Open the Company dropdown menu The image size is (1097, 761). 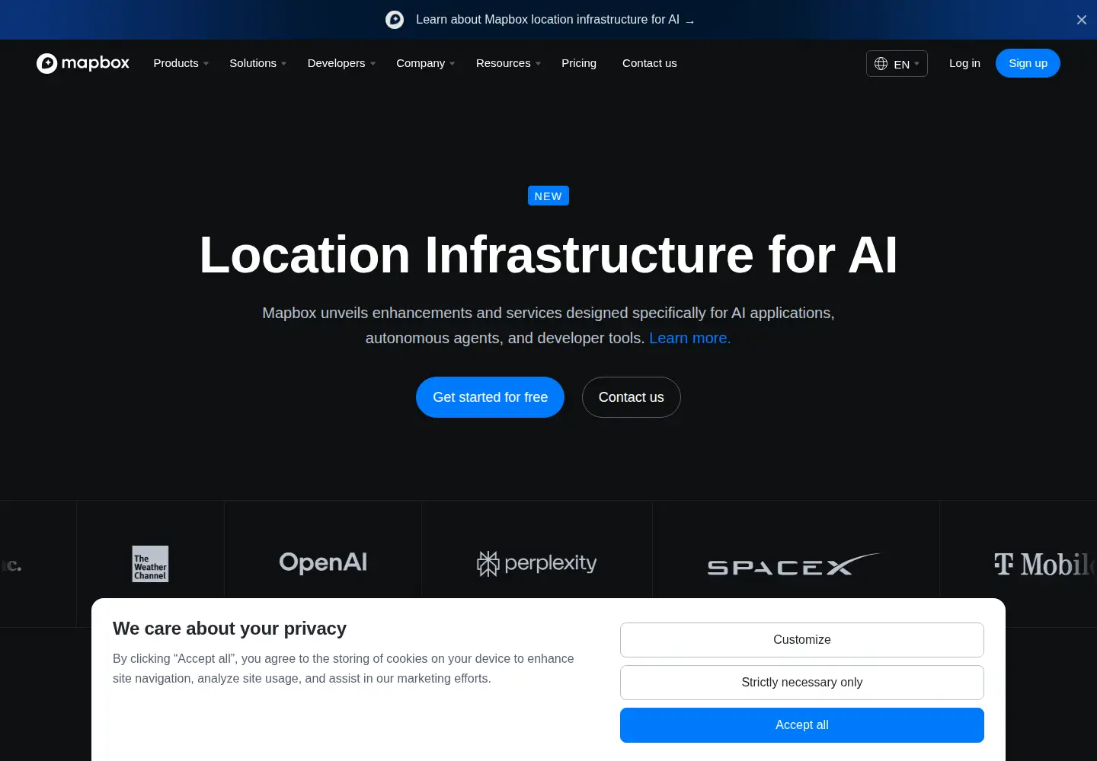coord(426,63)
